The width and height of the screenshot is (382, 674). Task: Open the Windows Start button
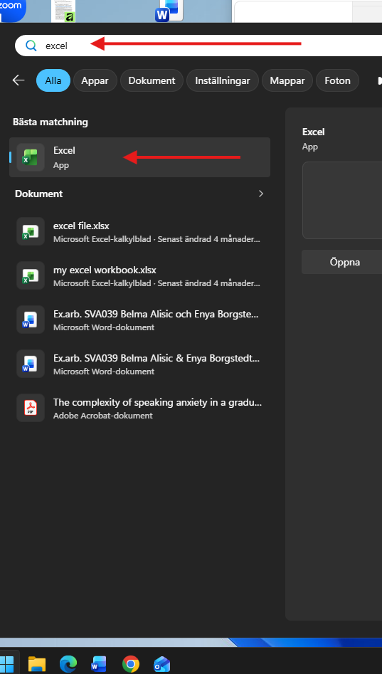pos(7,664)
